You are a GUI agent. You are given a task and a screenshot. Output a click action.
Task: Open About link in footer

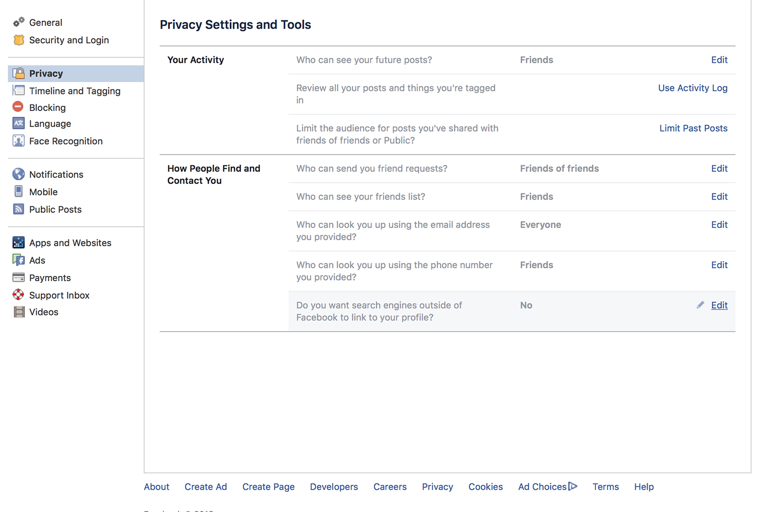click(x=156, y=487)
